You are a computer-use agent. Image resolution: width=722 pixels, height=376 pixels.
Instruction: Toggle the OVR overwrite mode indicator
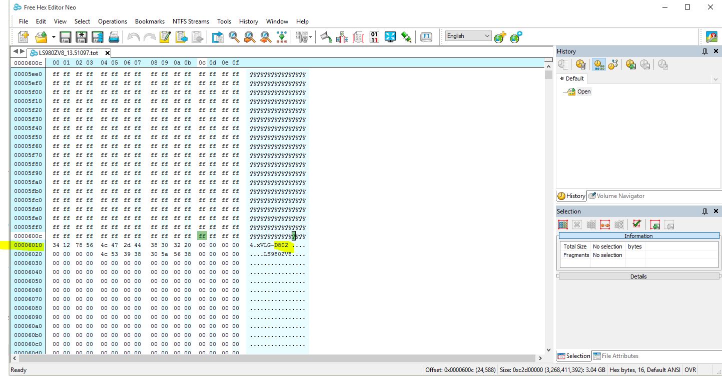pos(690,370)
